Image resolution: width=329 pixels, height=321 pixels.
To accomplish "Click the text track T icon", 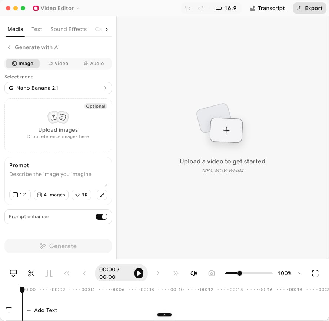I will pyautogui.click(x=9, y=310).
